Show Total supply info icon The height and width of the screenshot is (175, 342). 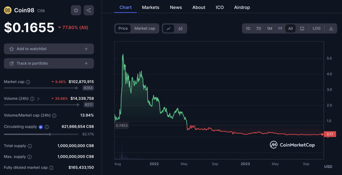(30, 146)
